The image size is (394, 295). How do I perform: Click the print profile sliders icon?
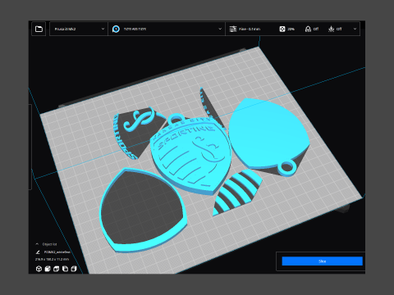233,29
